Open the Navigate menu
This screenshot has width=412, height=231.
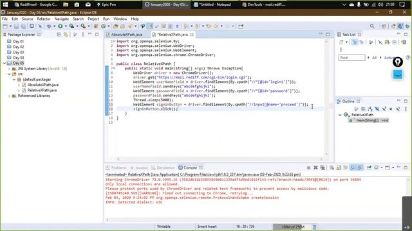pyautogui.click(x=62, y=19)
